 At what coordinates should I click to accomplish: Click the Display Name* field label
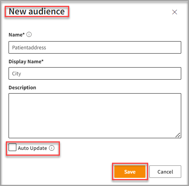tap(26, 62)
